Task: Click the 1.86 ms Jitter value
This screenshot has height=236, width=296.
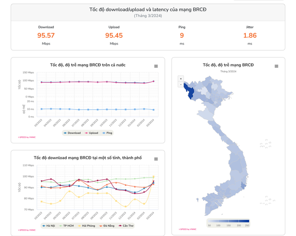Action: (x=250, y=35)
